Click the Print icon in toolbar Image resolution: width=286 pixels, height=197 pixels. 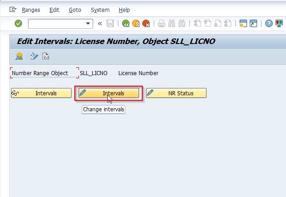[162, 23]
